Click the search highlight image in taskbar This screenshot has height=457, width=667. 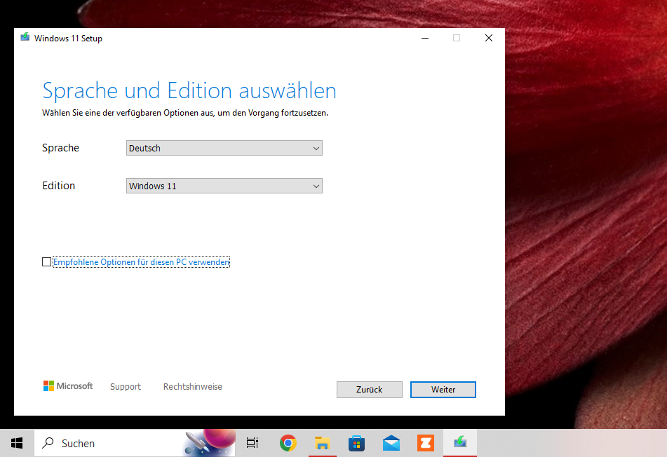(x=209, y=443)
